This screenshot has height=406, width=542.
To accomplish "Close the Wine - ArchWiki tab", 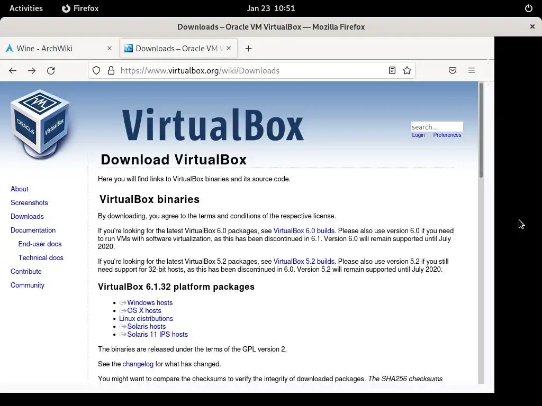I will 110,48.
